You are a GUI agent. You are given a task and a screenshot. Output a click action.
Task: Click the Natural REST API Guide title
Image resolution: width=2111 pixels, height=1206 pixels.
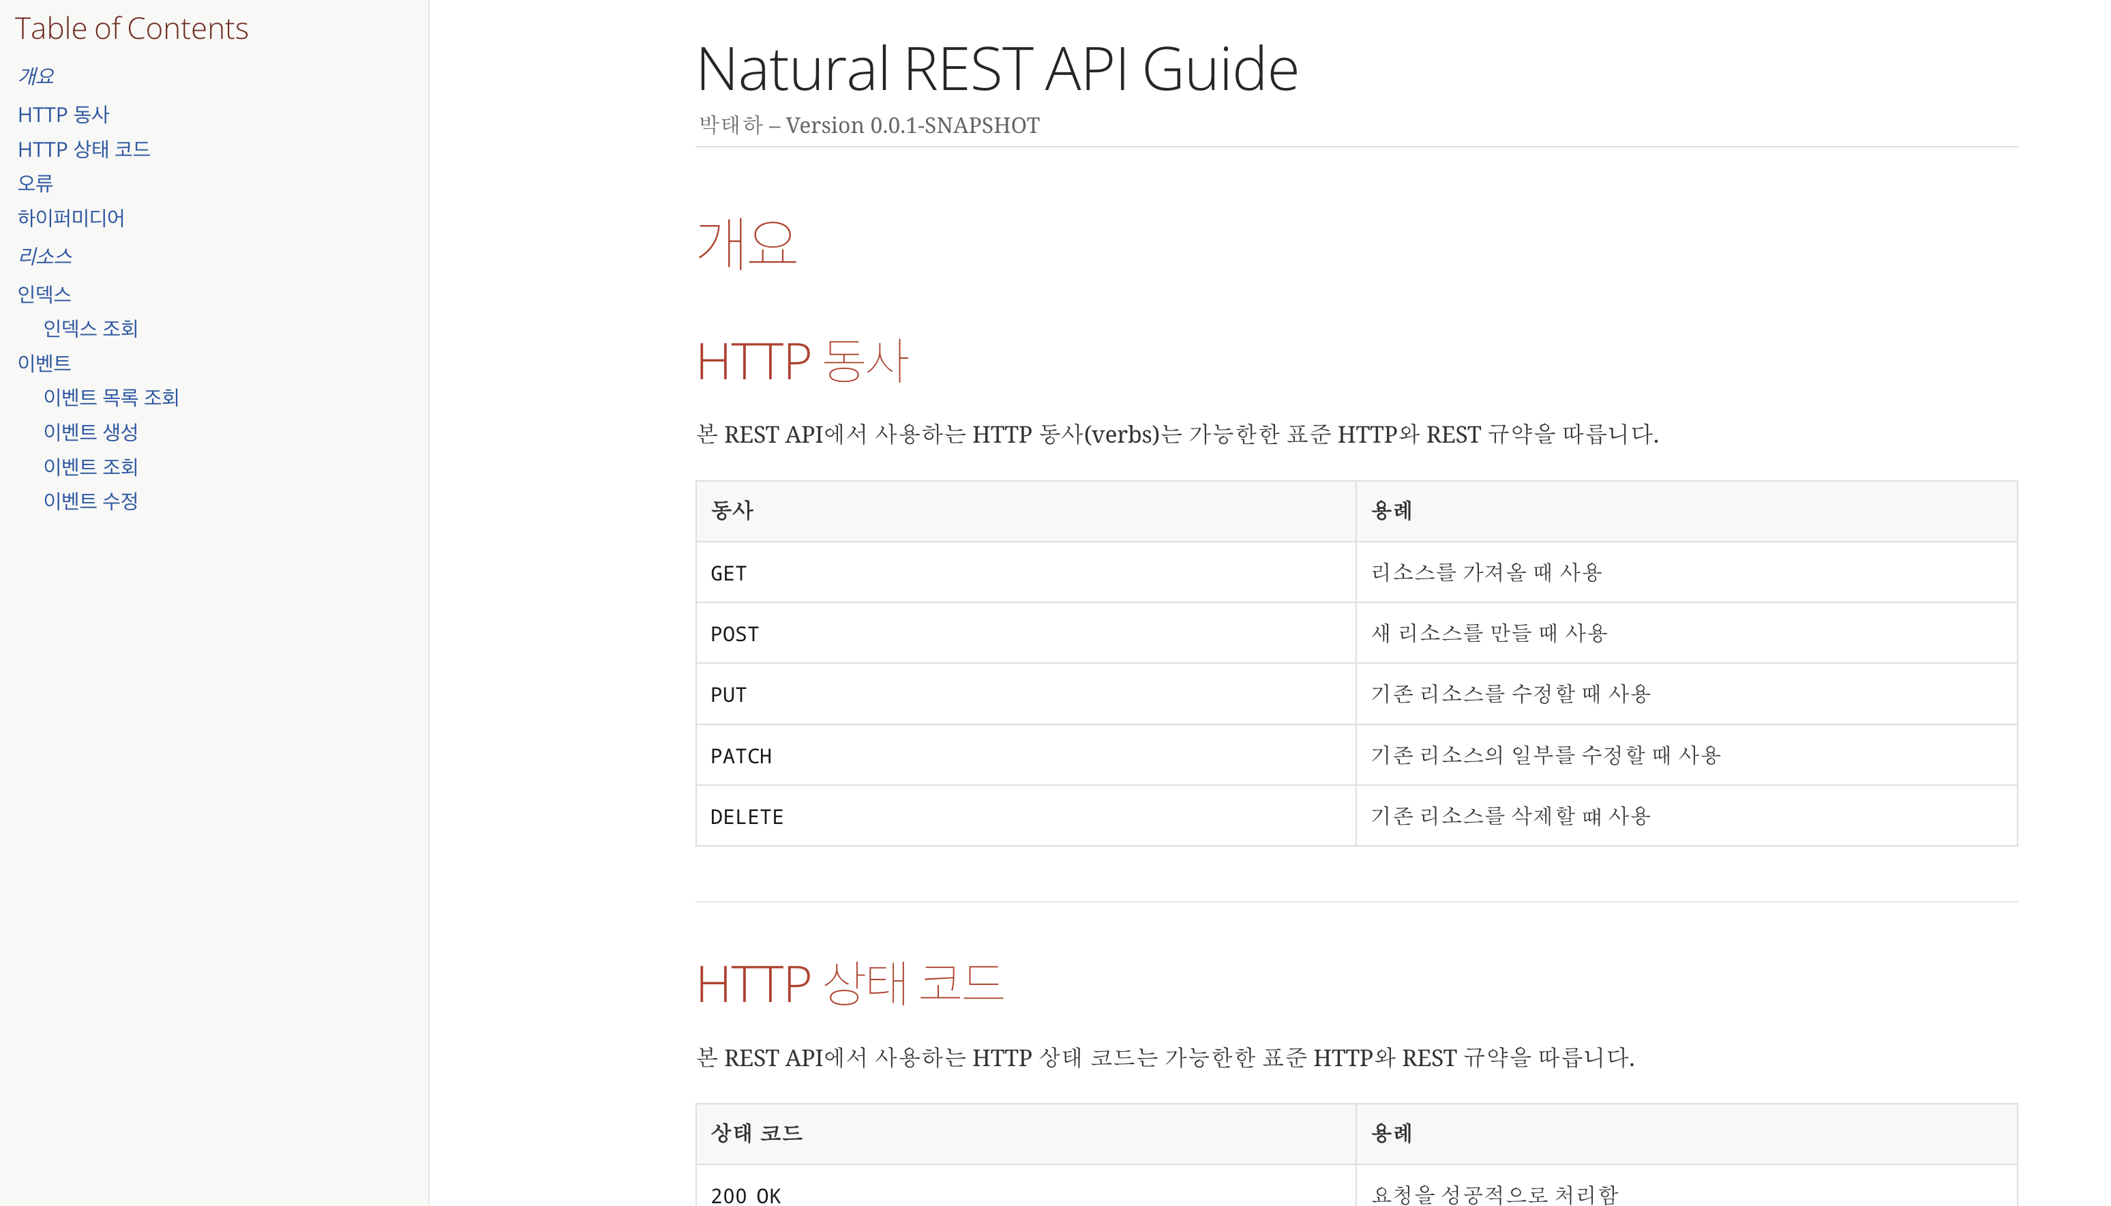[997, 69]
